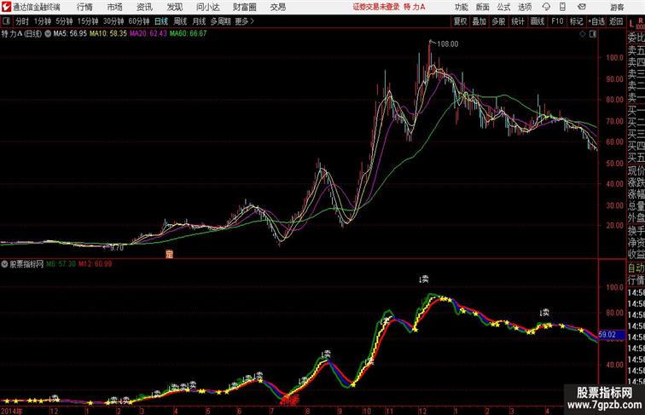Open the 市场 menu

coord(115,7)
